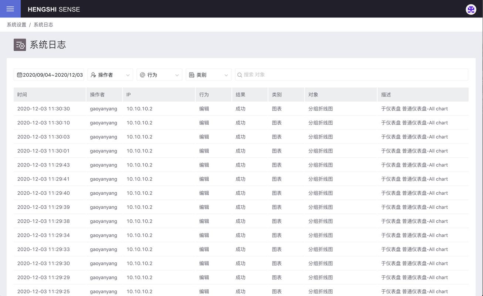Click the 描述 column header
The height and width of the screenshot is (296, 483).
coord(386,94)
